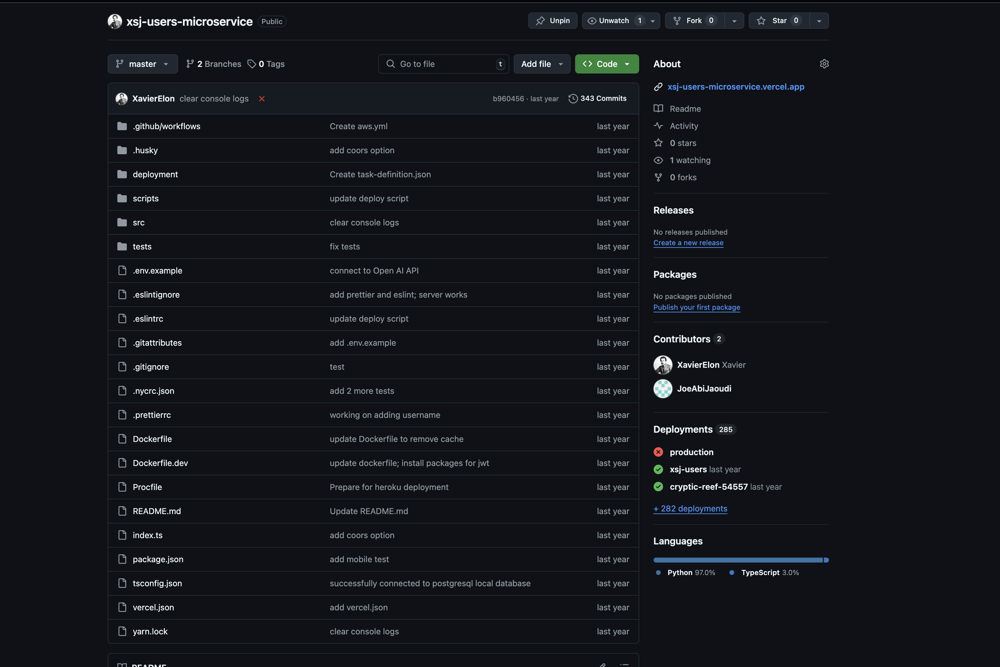Image resolution: width=1000 pixels, height=667 pixels.
Task: Click the star icon beside 0 stars
Action: tap(658, 143)
